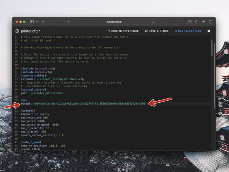229x172 pixels.
Task: Click the printer.cfg file icon
Action: (x=17, y=31)
